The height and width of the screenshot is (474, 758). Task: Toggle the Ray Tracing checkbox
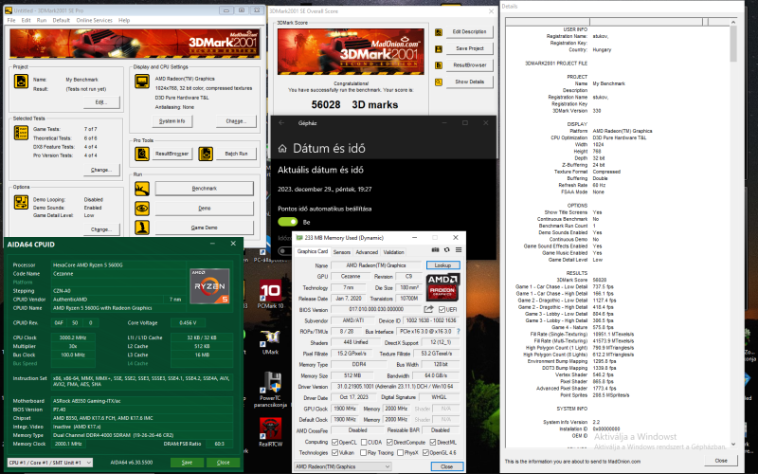tap(364, 453)
